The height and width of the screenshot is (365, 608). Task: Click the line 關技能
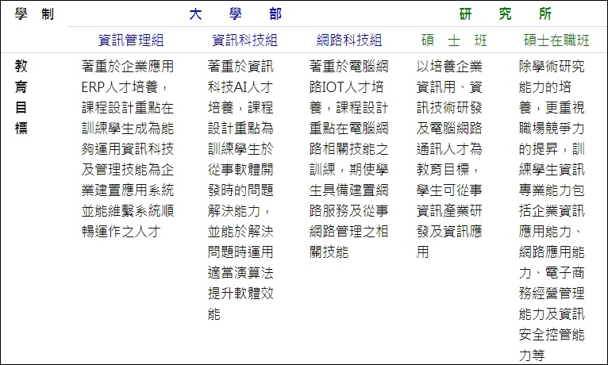point(329,252)
